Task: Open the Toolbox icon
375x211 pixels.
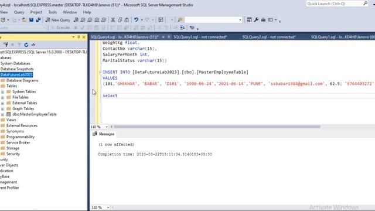Action: [263, 20]
